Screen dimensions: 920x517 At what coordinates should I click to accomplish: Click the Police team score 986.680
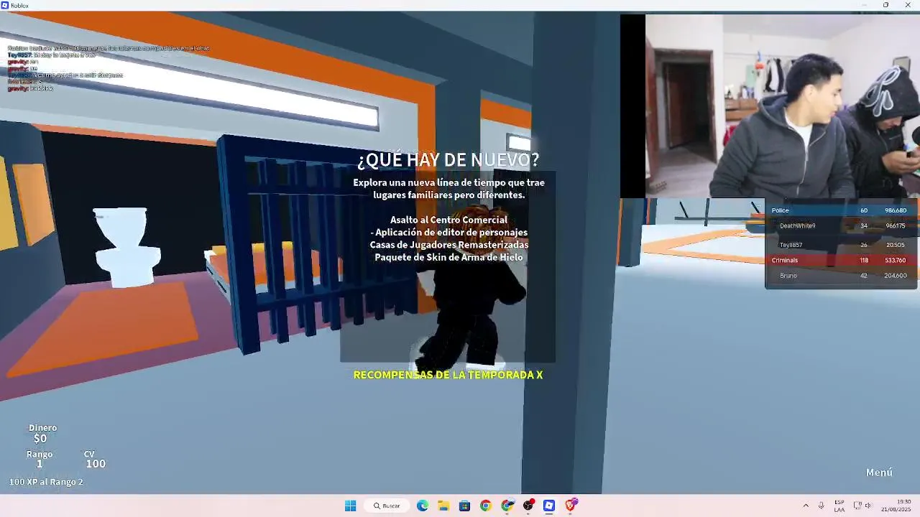pos(896,210)
